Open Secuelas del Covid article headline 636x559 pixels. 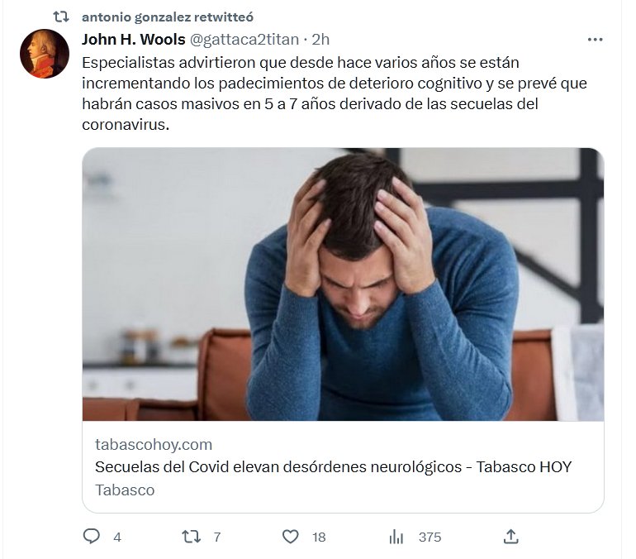(x=334, y=467)
